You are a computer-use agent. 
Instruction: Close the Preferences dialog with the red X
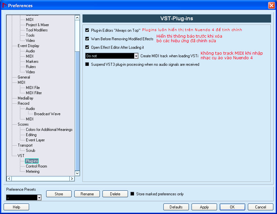271,5
